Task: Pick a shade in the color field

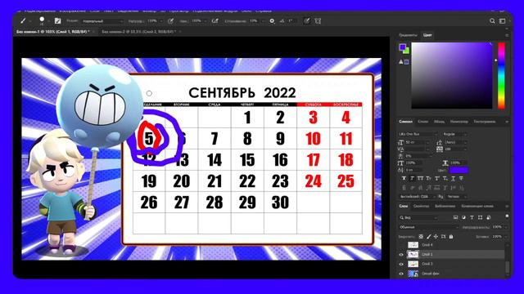Action: pyautogui.click(x=451, y=75)
